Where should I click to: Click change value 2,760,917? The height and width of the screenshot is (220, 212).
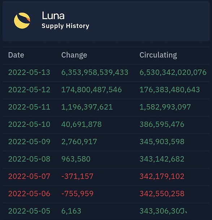tap(79, 142)
